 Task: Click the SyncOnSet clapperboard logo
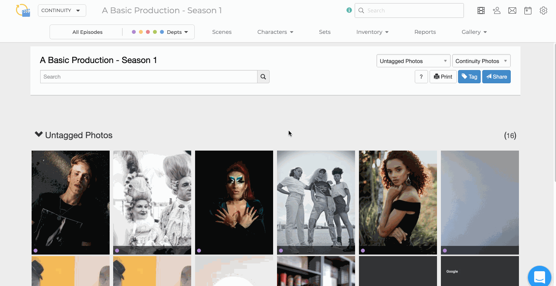pos(23,11)
